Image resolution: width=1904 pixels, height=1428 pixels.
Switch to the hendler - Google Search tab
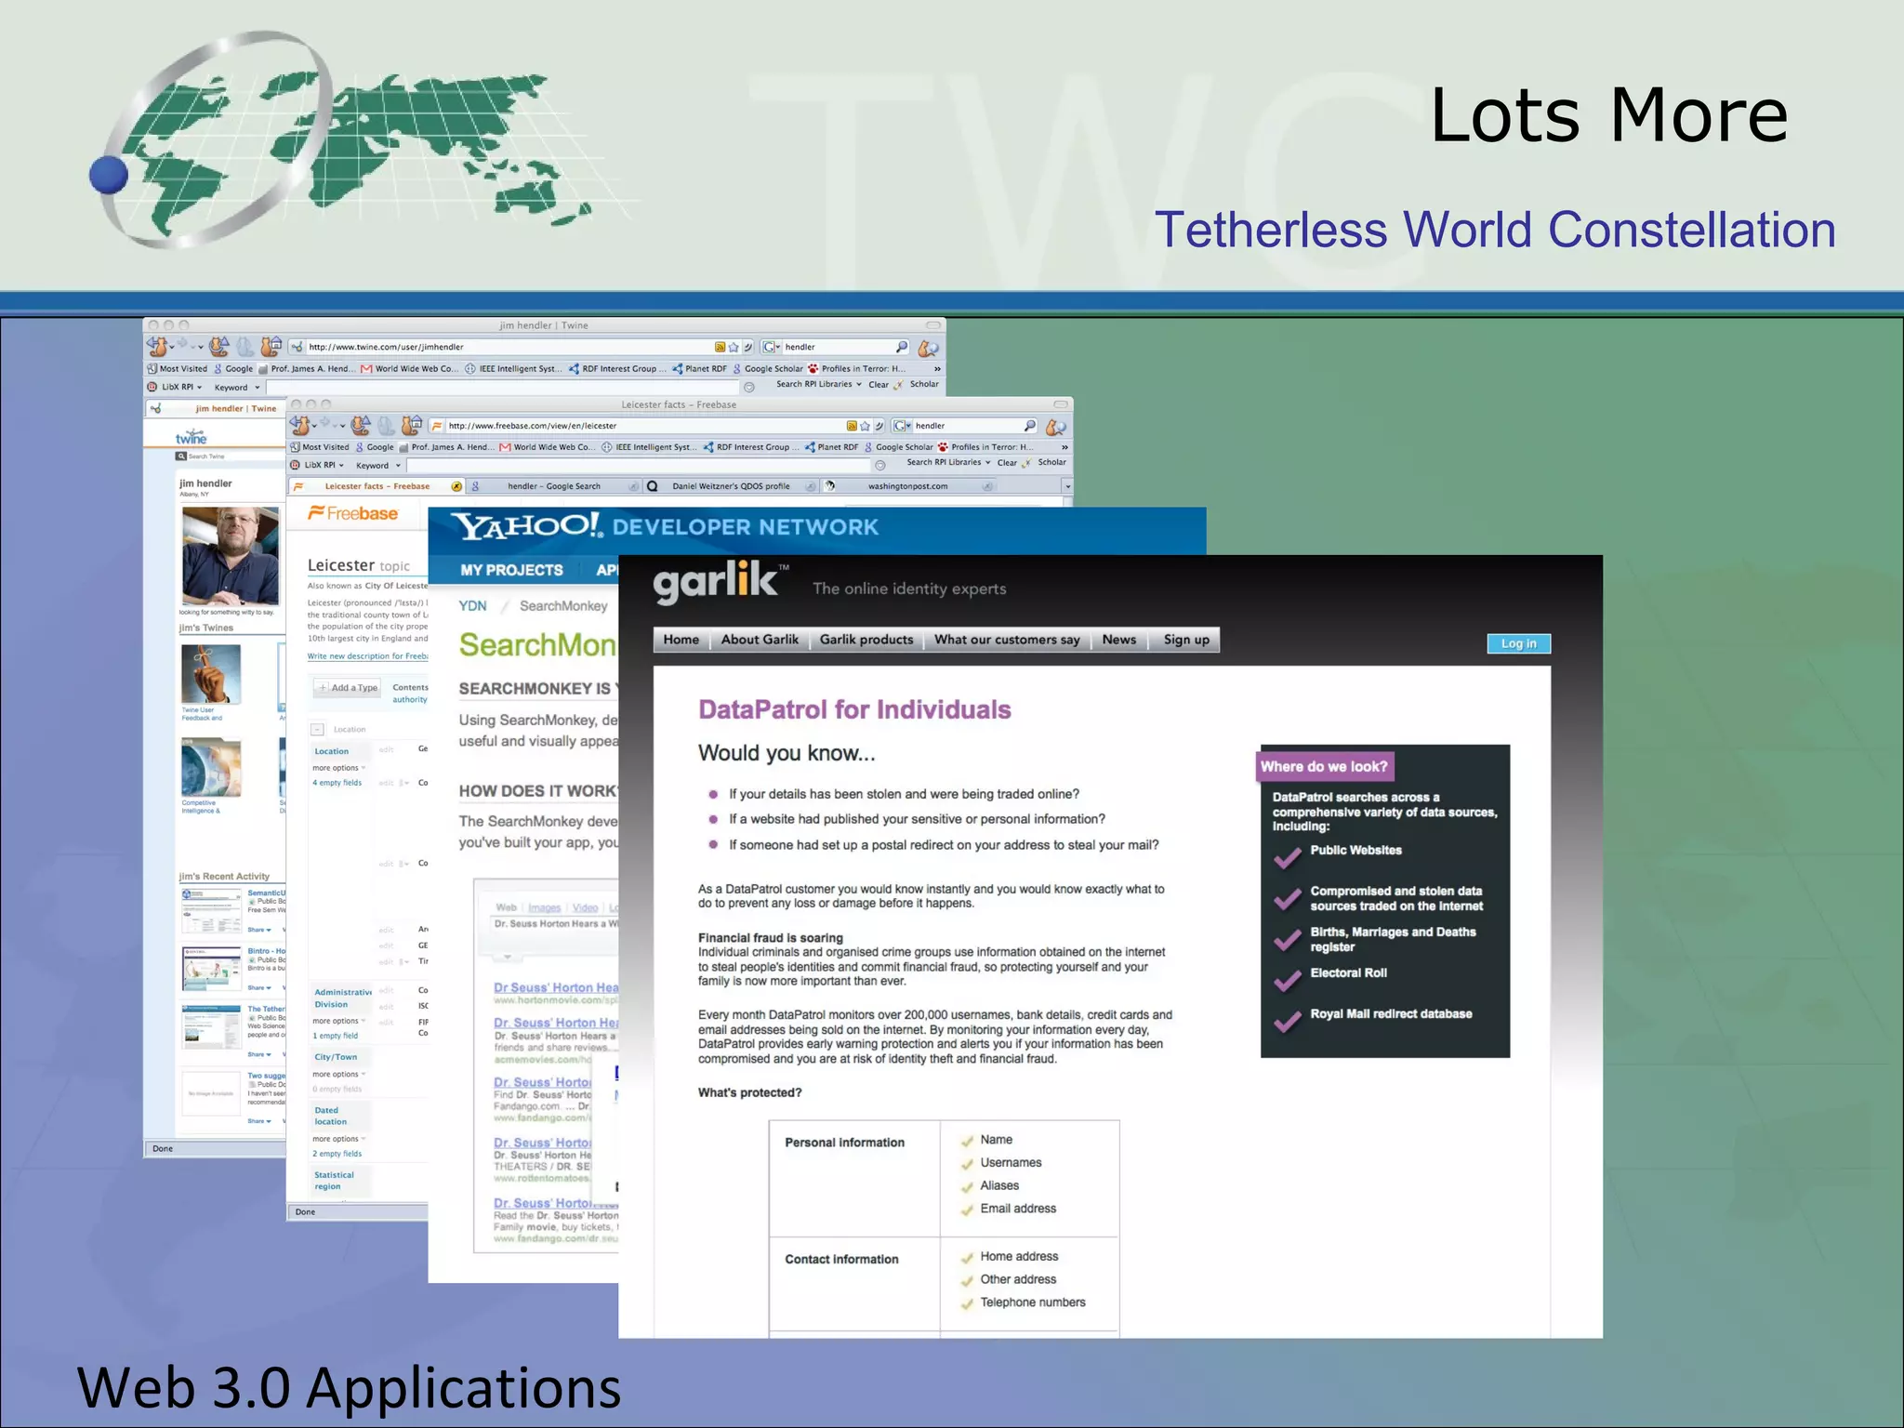554,486
